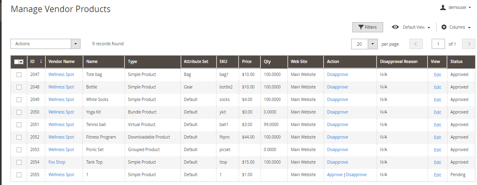The image size is (477, 185).
Task: Edit the Tank Top product
Action: [437, 163]
